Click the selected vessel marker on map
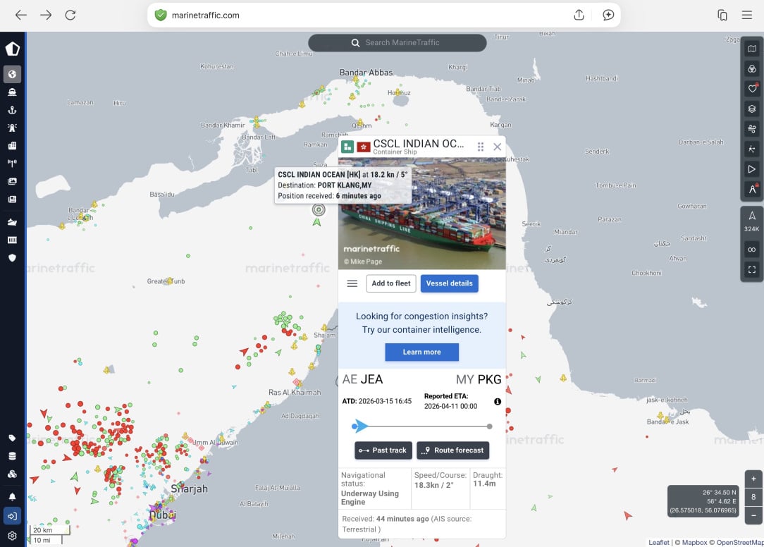 click(319, 209)
